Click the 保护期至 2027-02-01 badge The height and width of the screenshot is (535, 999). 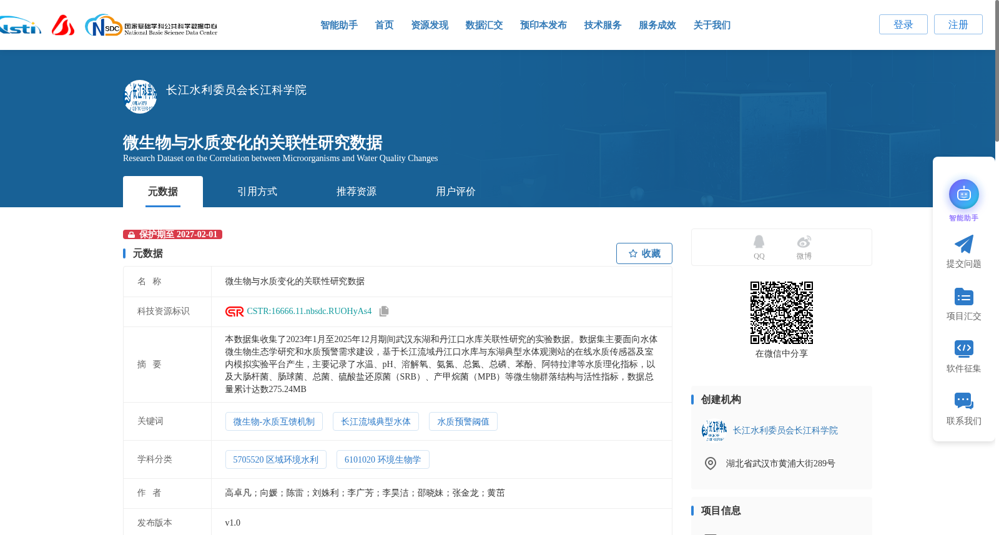[172, 235]
